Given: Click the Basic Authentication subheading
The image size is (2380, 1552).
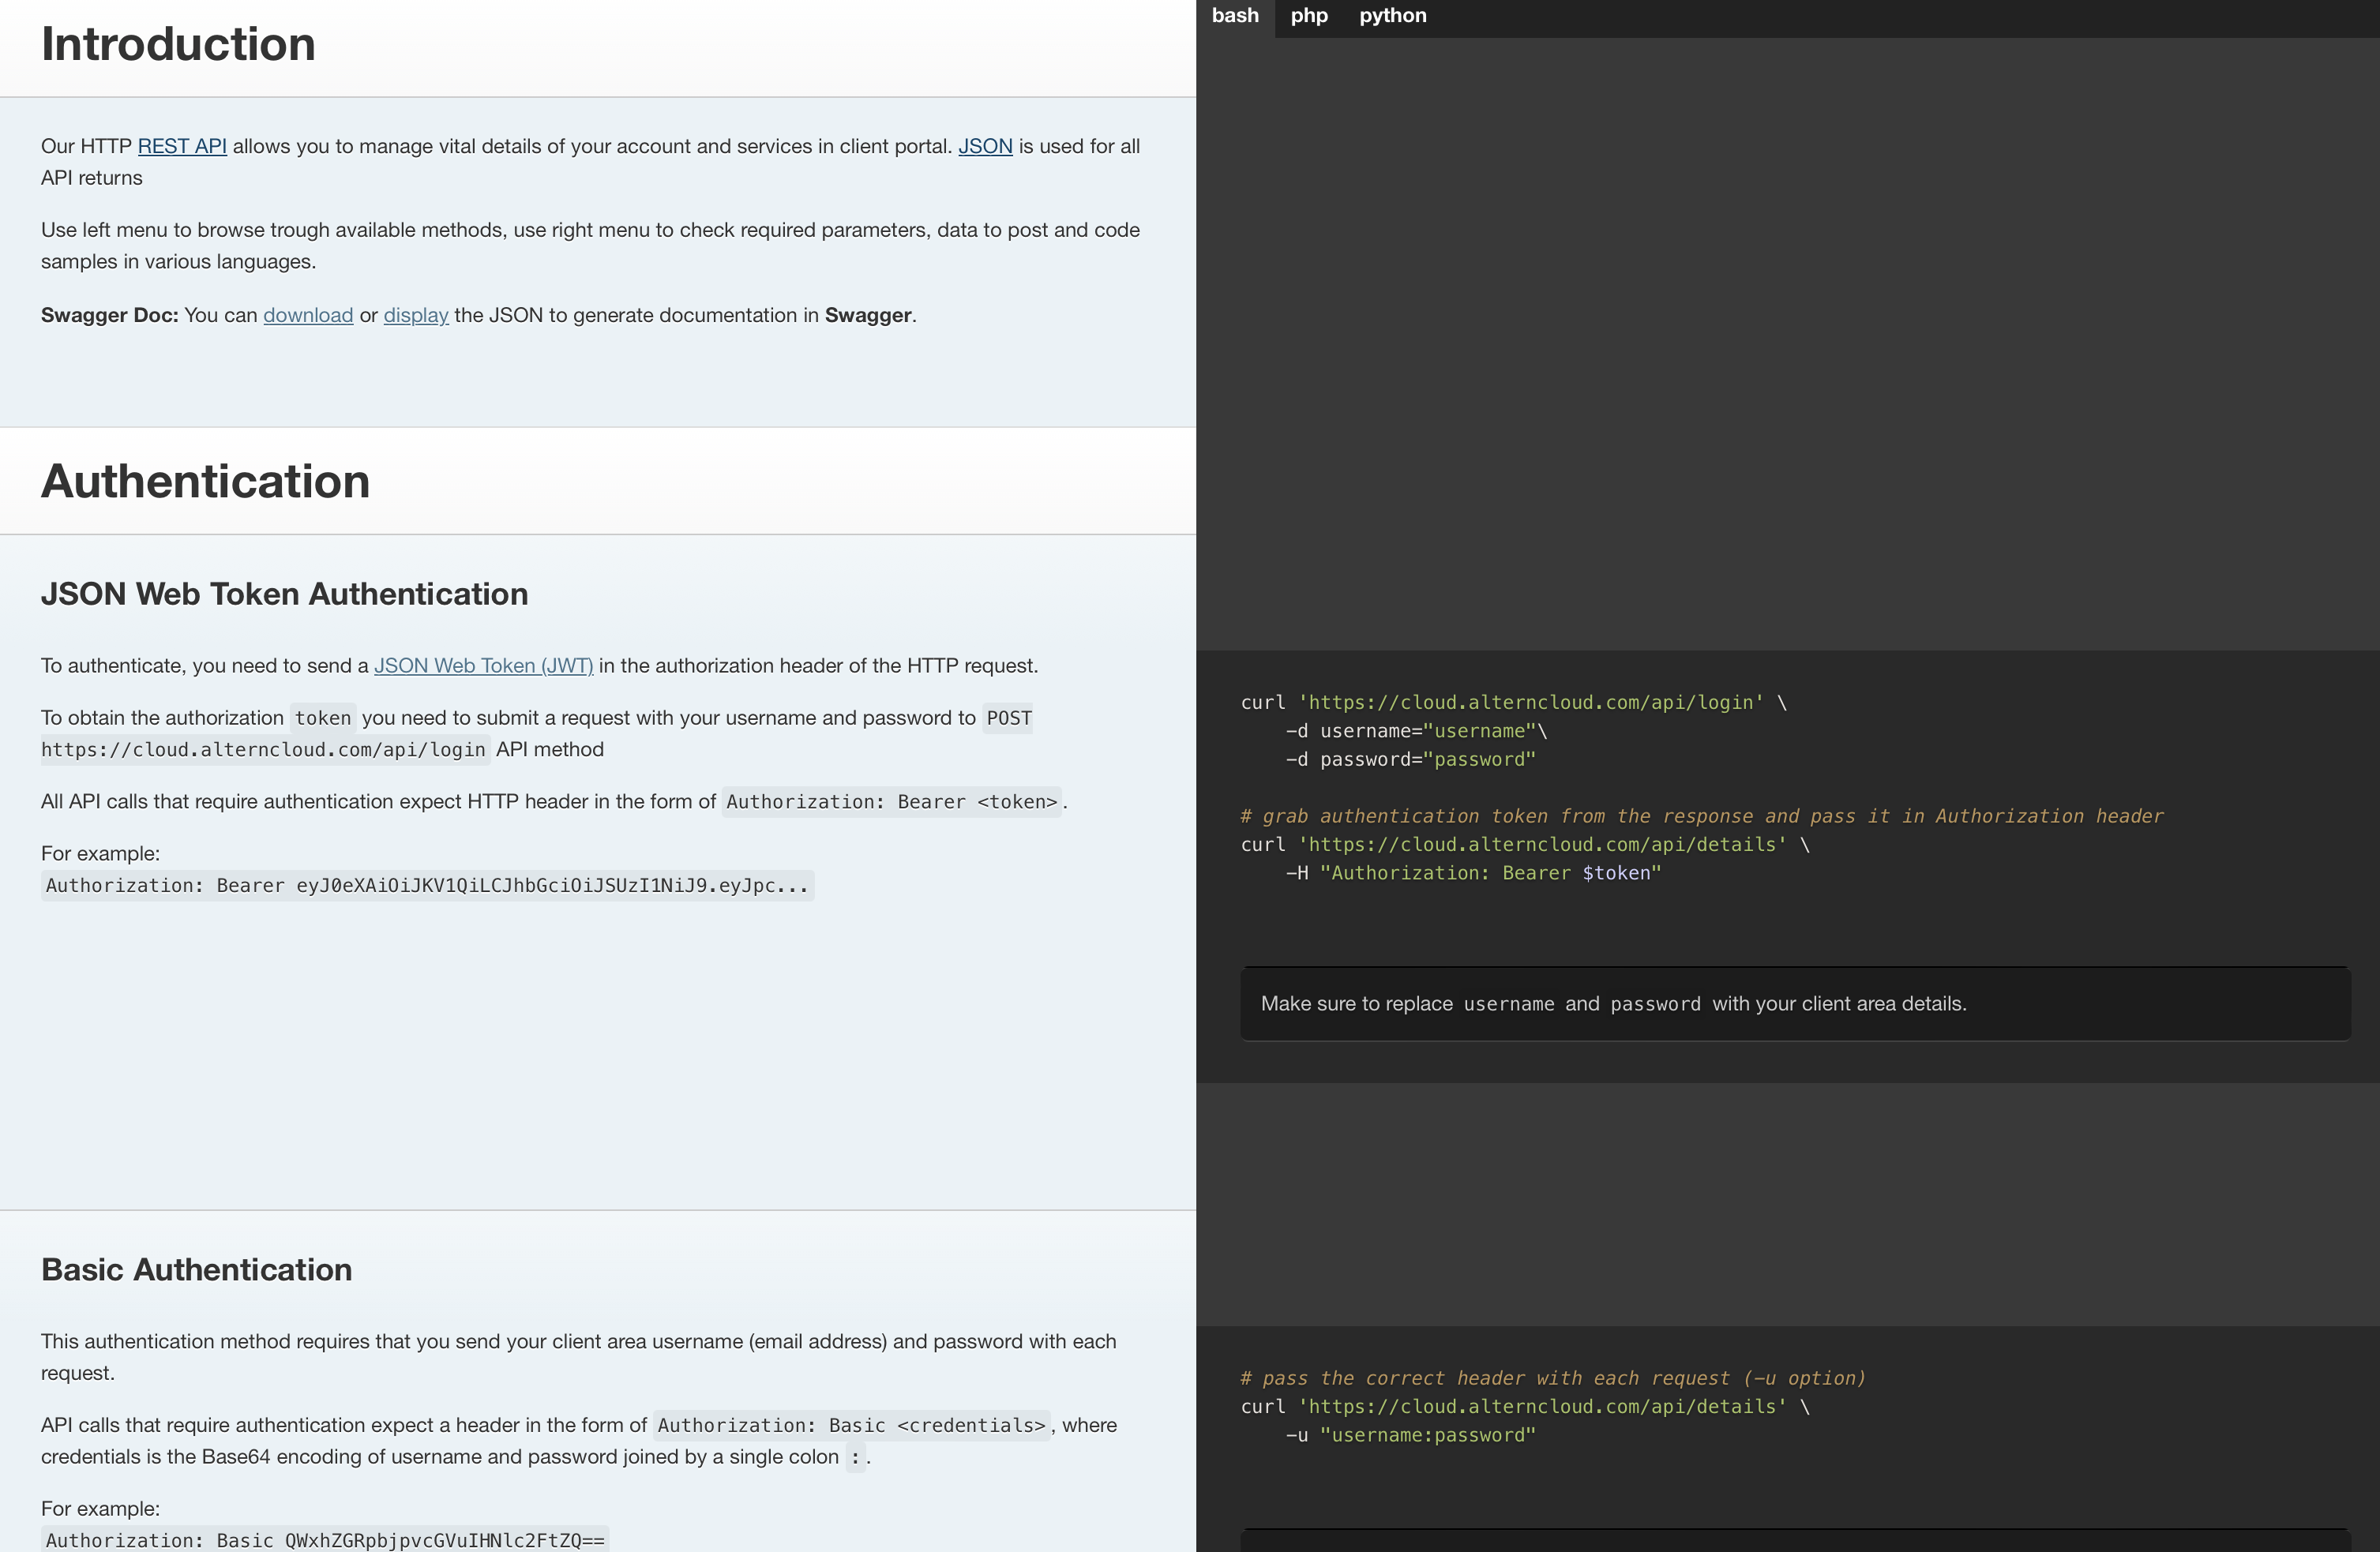Looking at the screenshot, I should point(196,1270).
